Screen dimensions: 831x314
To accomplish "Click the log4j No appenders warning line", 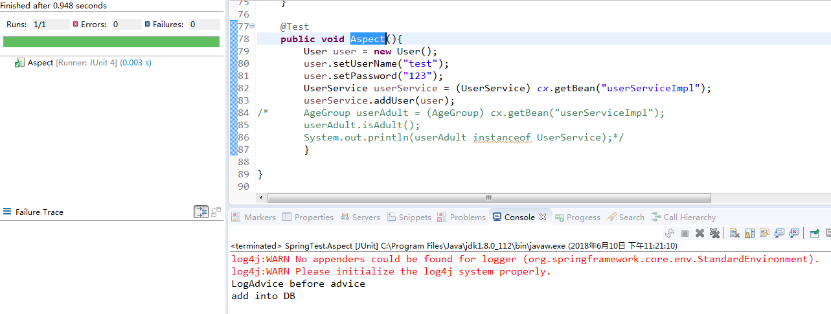I will tap(525, 259).
